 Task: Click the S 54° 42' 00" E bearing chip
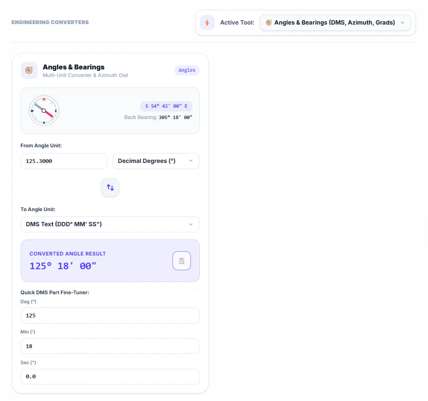[166, 106]
